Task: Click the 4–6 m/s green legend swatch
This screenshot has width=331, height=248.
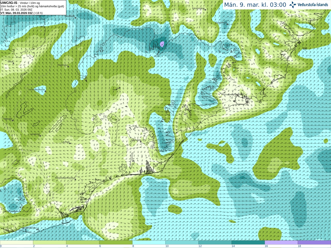Action: click(x=83, y=243)
